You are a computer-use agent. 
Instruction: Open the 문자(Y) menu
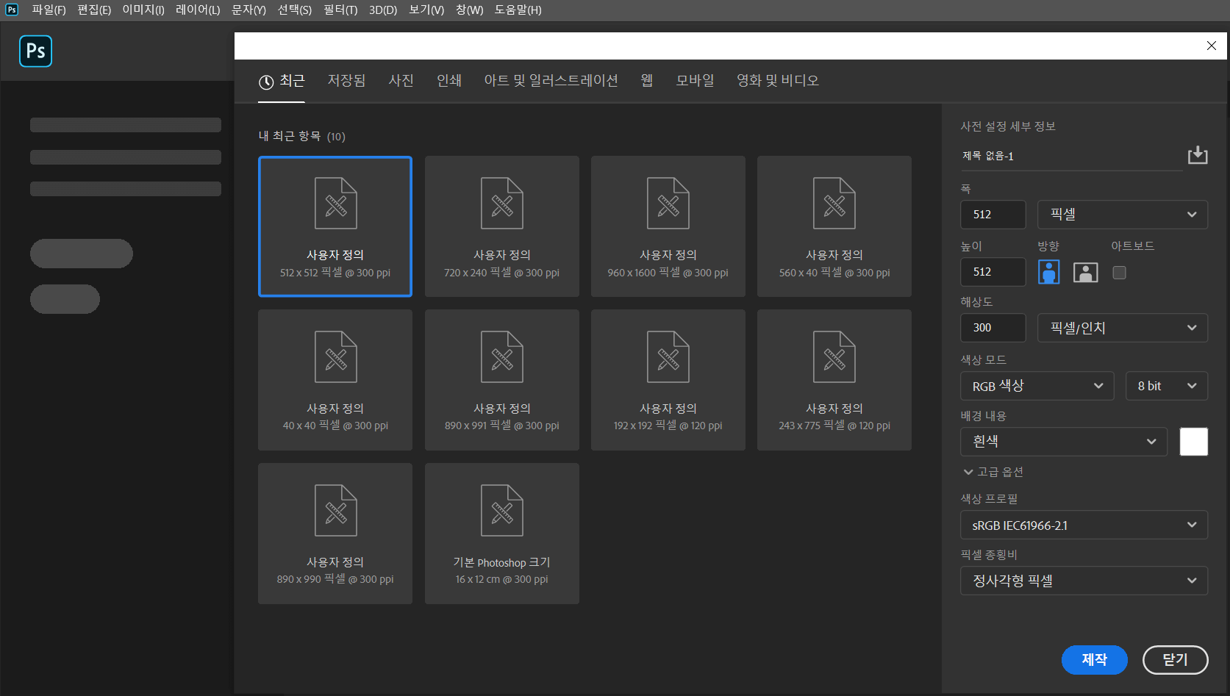click(248, 10)
